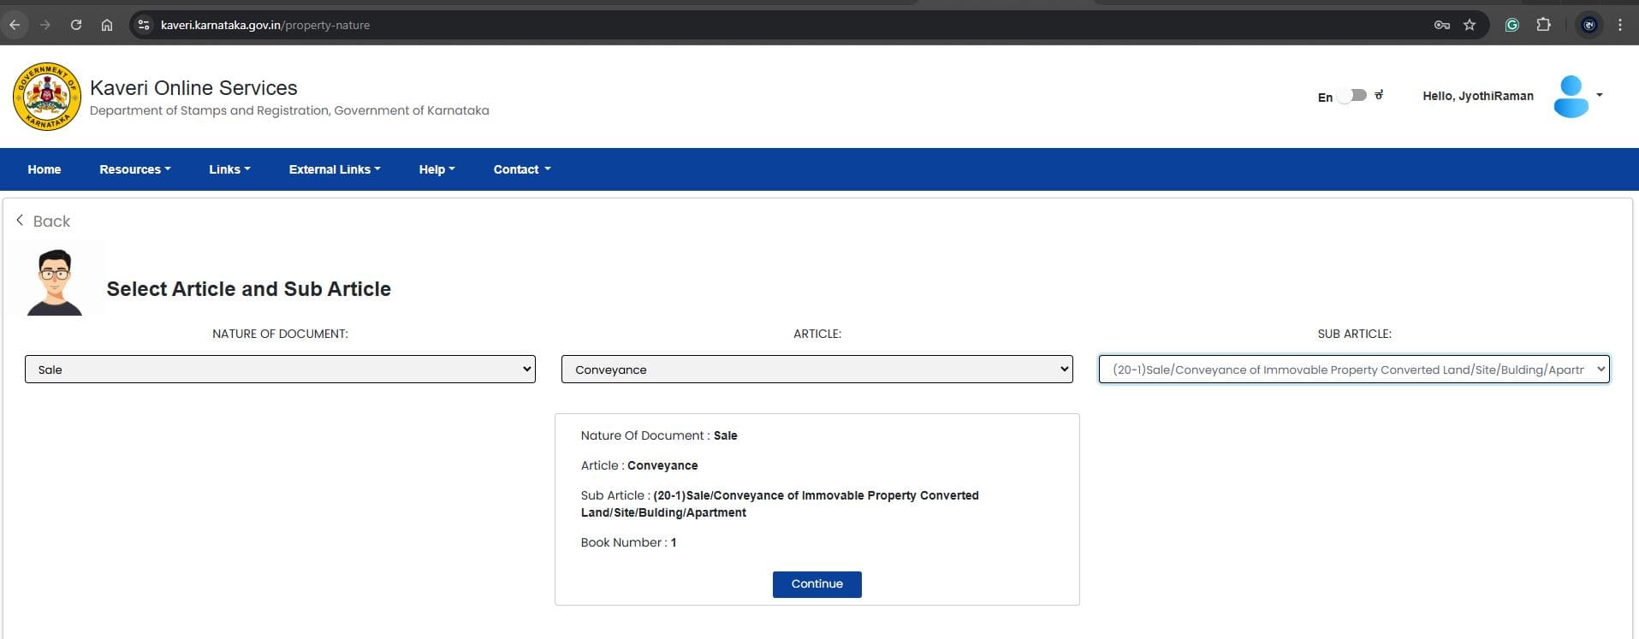Viewport: 1639px width, 639px height.
Task: Open the Resources menu
Action: (134, 169)
